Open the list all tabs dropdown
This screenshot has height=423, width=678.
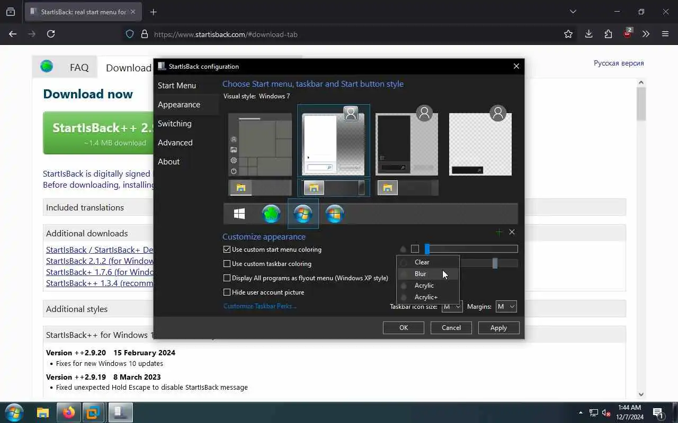(573, 12)
